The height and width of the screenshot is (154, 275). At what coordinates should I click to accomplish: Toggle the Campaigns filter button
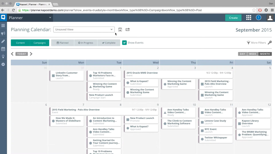tap(40, 43)
